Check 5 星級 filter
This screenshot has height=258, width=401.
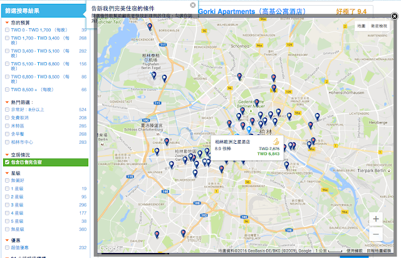coord(7,222)
